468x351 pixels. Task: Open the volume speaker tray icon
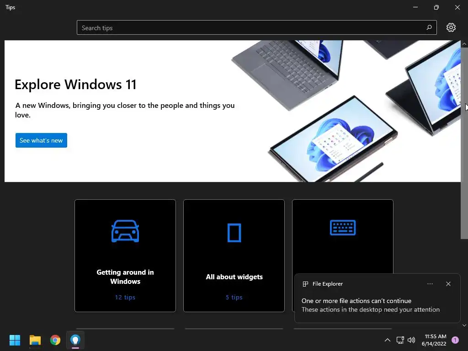click(x=411, y=340)
